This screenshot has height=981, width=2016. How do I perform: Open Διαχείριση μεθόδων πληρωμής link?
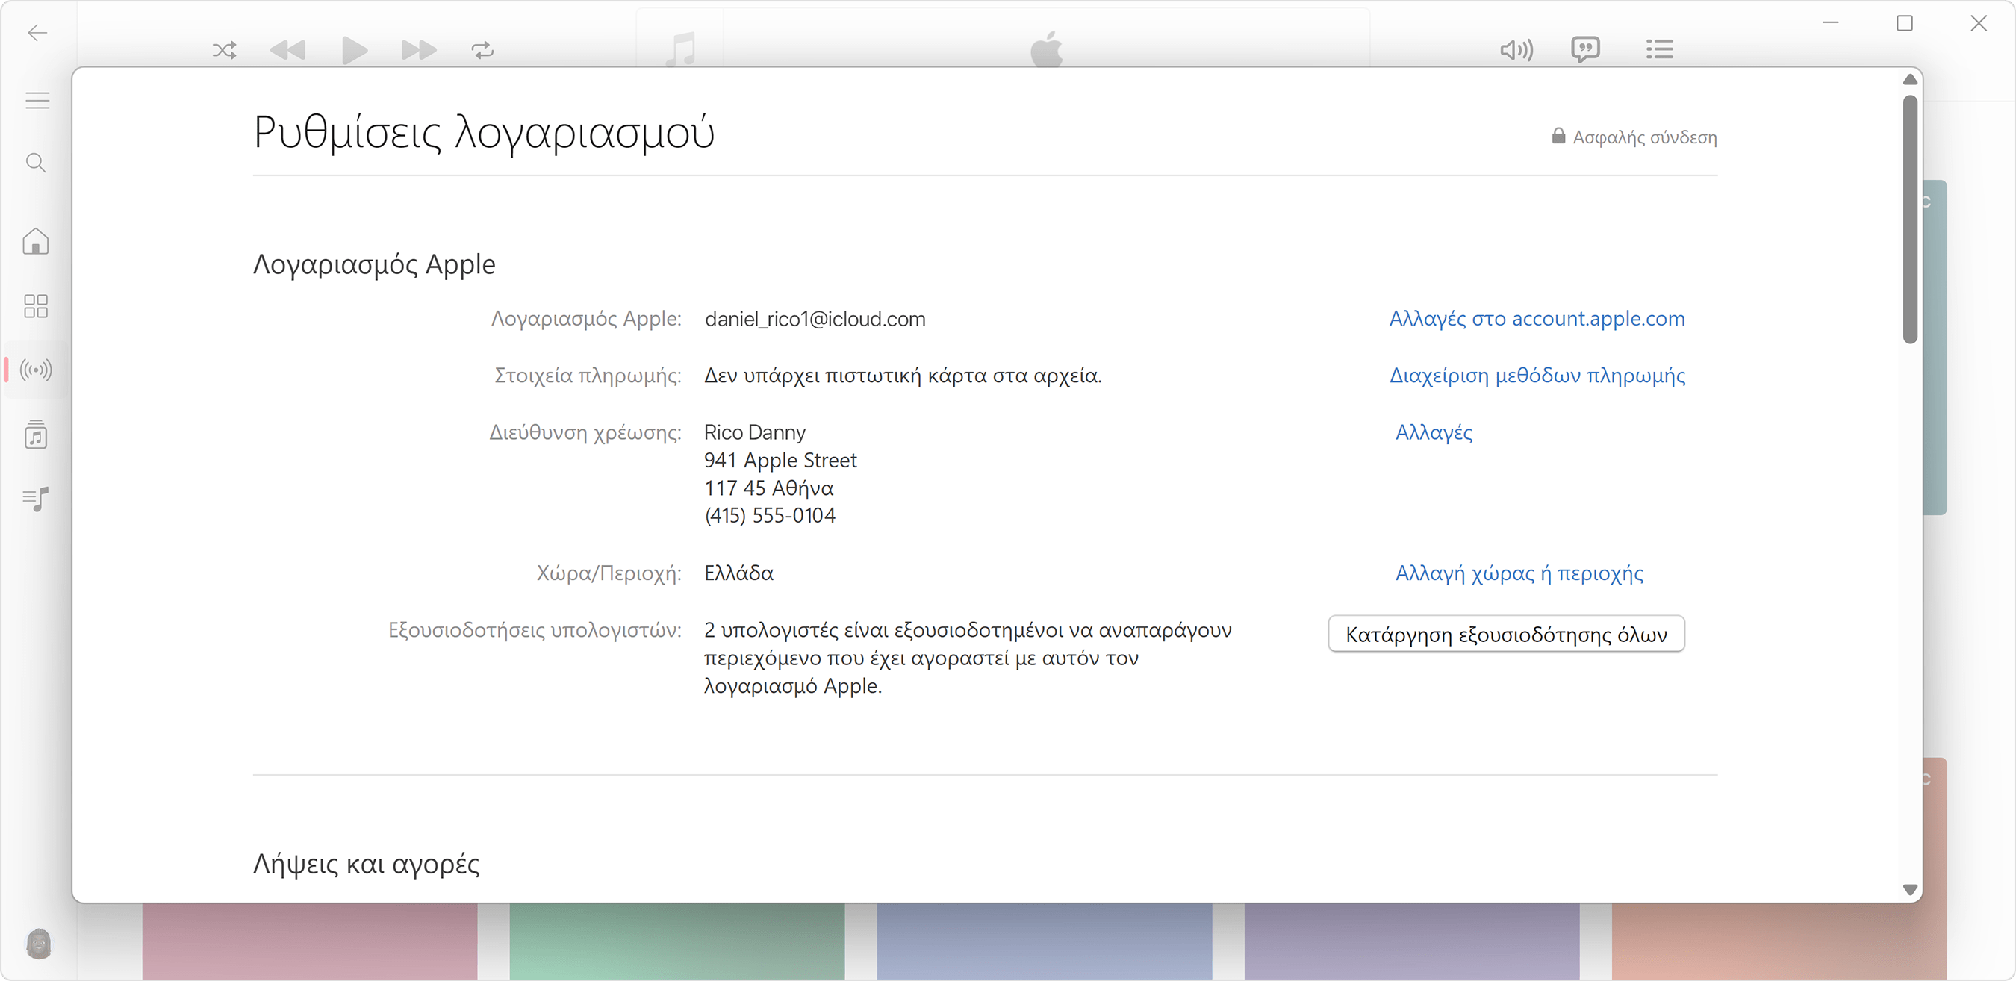[x=1538, y=376]
